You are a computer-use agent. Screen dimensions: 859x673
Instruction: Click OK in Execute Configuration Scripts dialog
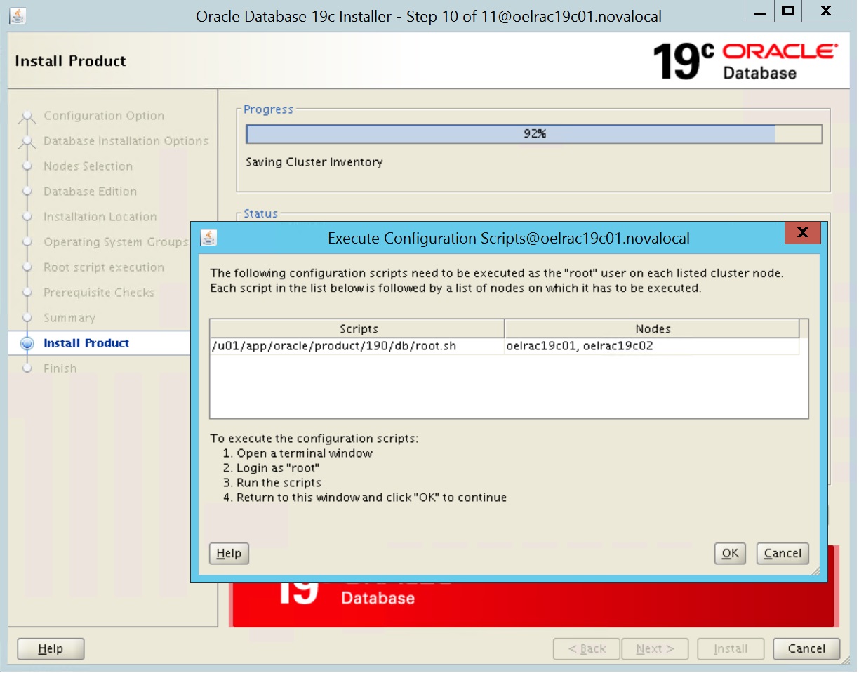[730, 553]
